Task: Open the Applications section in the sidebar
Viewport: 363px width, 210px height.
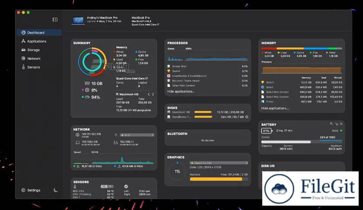Action: coord(39,41)
